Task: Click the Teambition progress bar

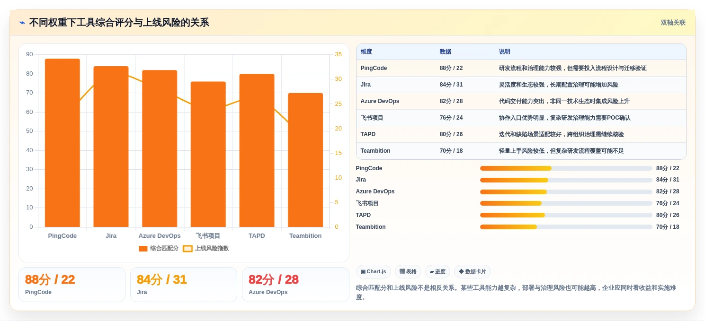Action: (566, 227)
